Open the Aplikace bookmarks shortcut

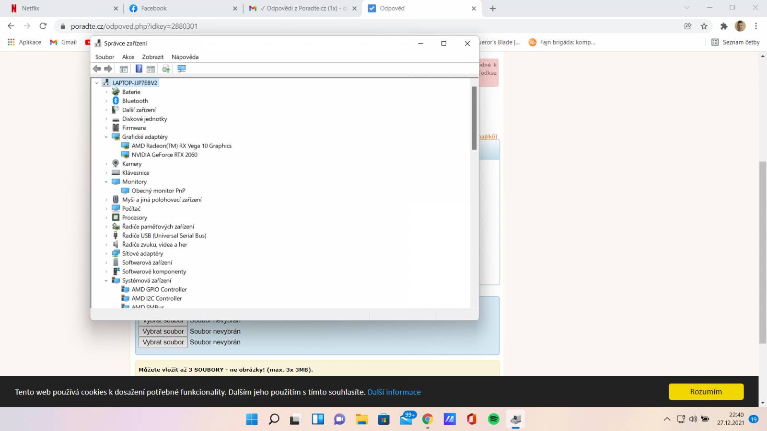click(24, 42)
